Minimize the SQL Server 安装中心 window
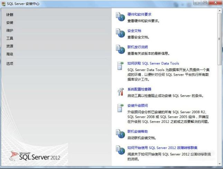The height and width of the screenshot is (169, 223). point(197,3)
